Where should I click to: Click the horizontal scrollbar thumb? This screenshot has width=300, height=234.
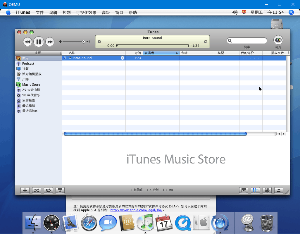tap(155, 134)
